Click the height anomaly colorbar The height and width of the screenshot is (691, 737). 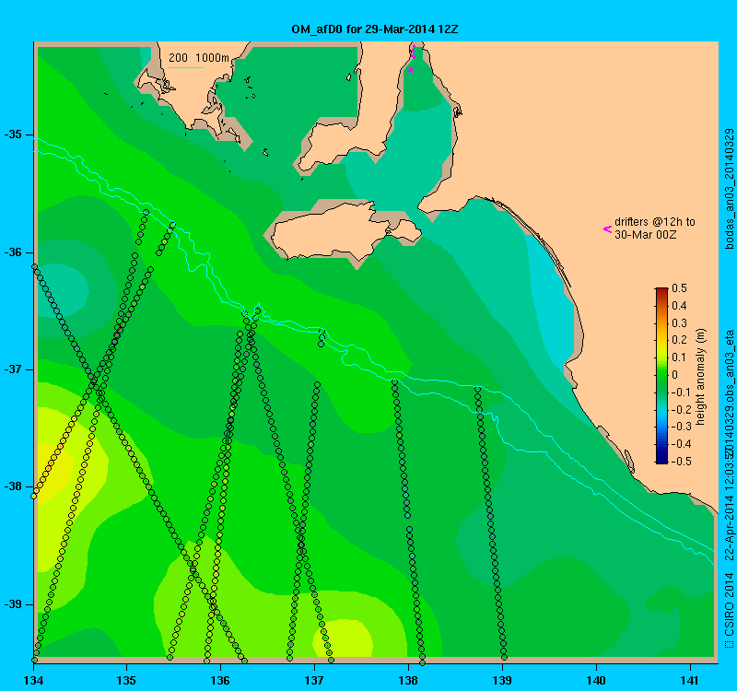click(x=661, y=376)
